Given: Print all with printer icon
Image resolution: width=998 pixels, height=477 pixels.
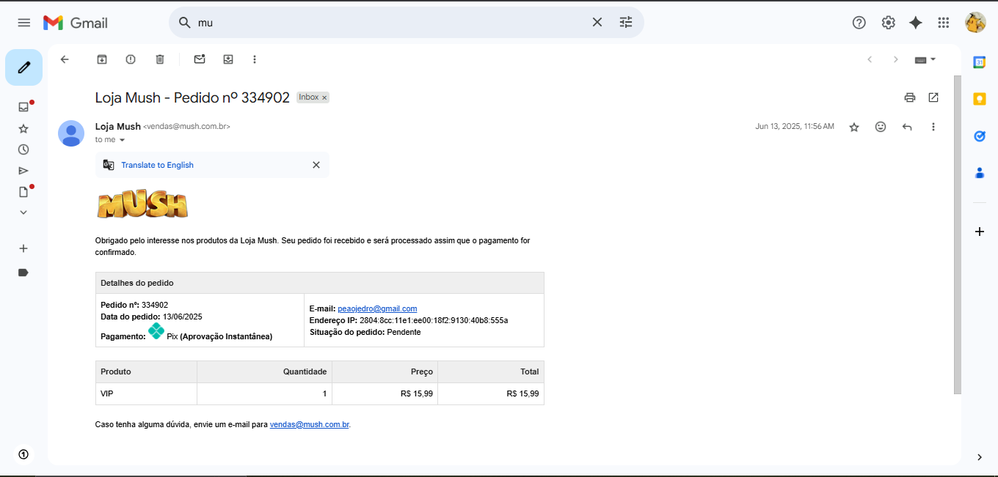Looking at the screenshot, I should [910, 97].
